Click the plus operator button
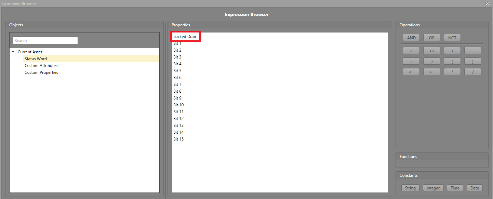This screenshot has width=493, height=199. pyautogui.click(x=452, y=51)
